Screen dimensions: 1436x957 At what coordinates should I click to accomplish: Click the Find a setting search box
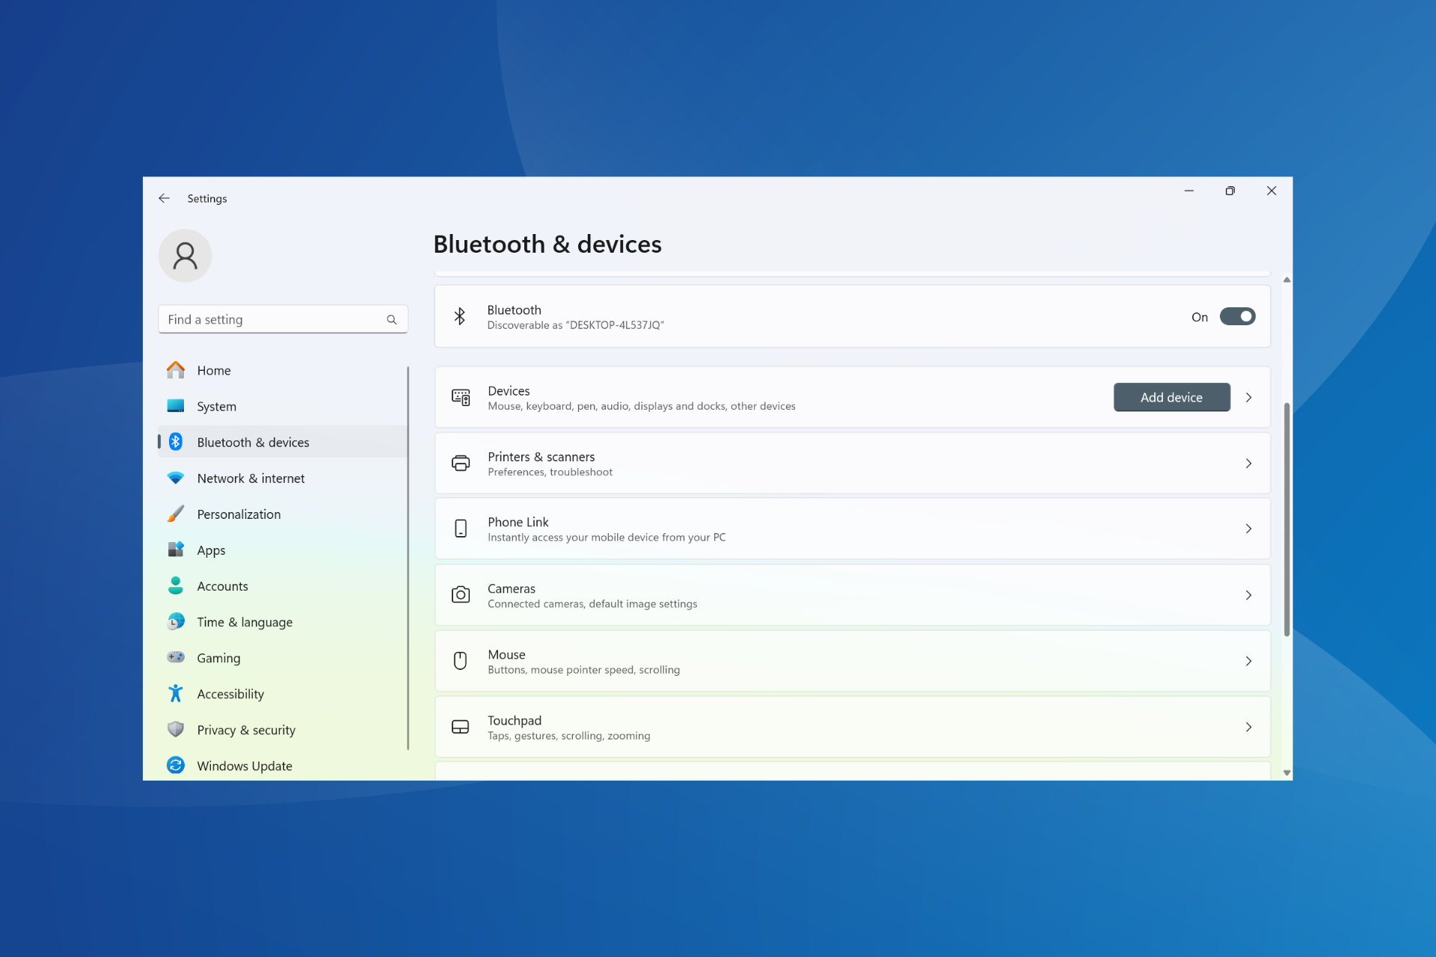click(x=283, y=319)
